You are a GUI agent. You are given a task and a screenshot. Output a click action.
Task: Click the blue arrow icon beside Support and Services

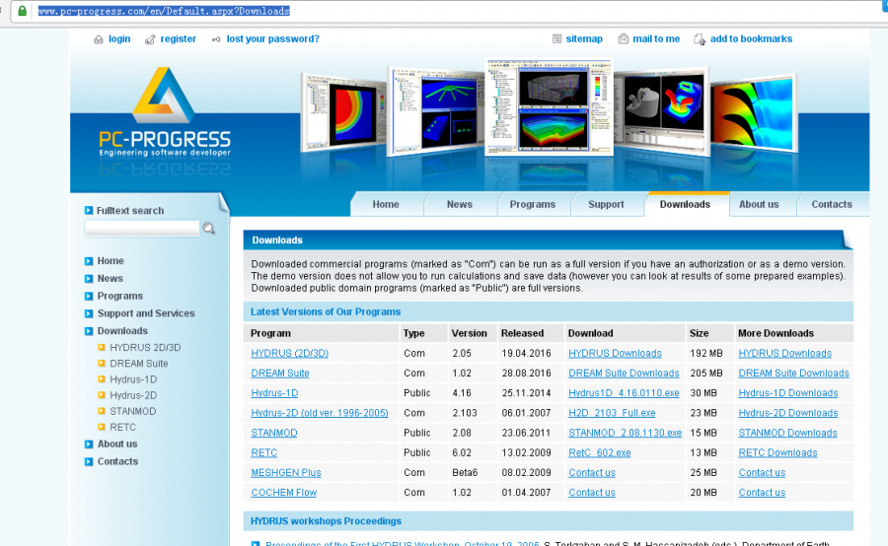[89, 313]
